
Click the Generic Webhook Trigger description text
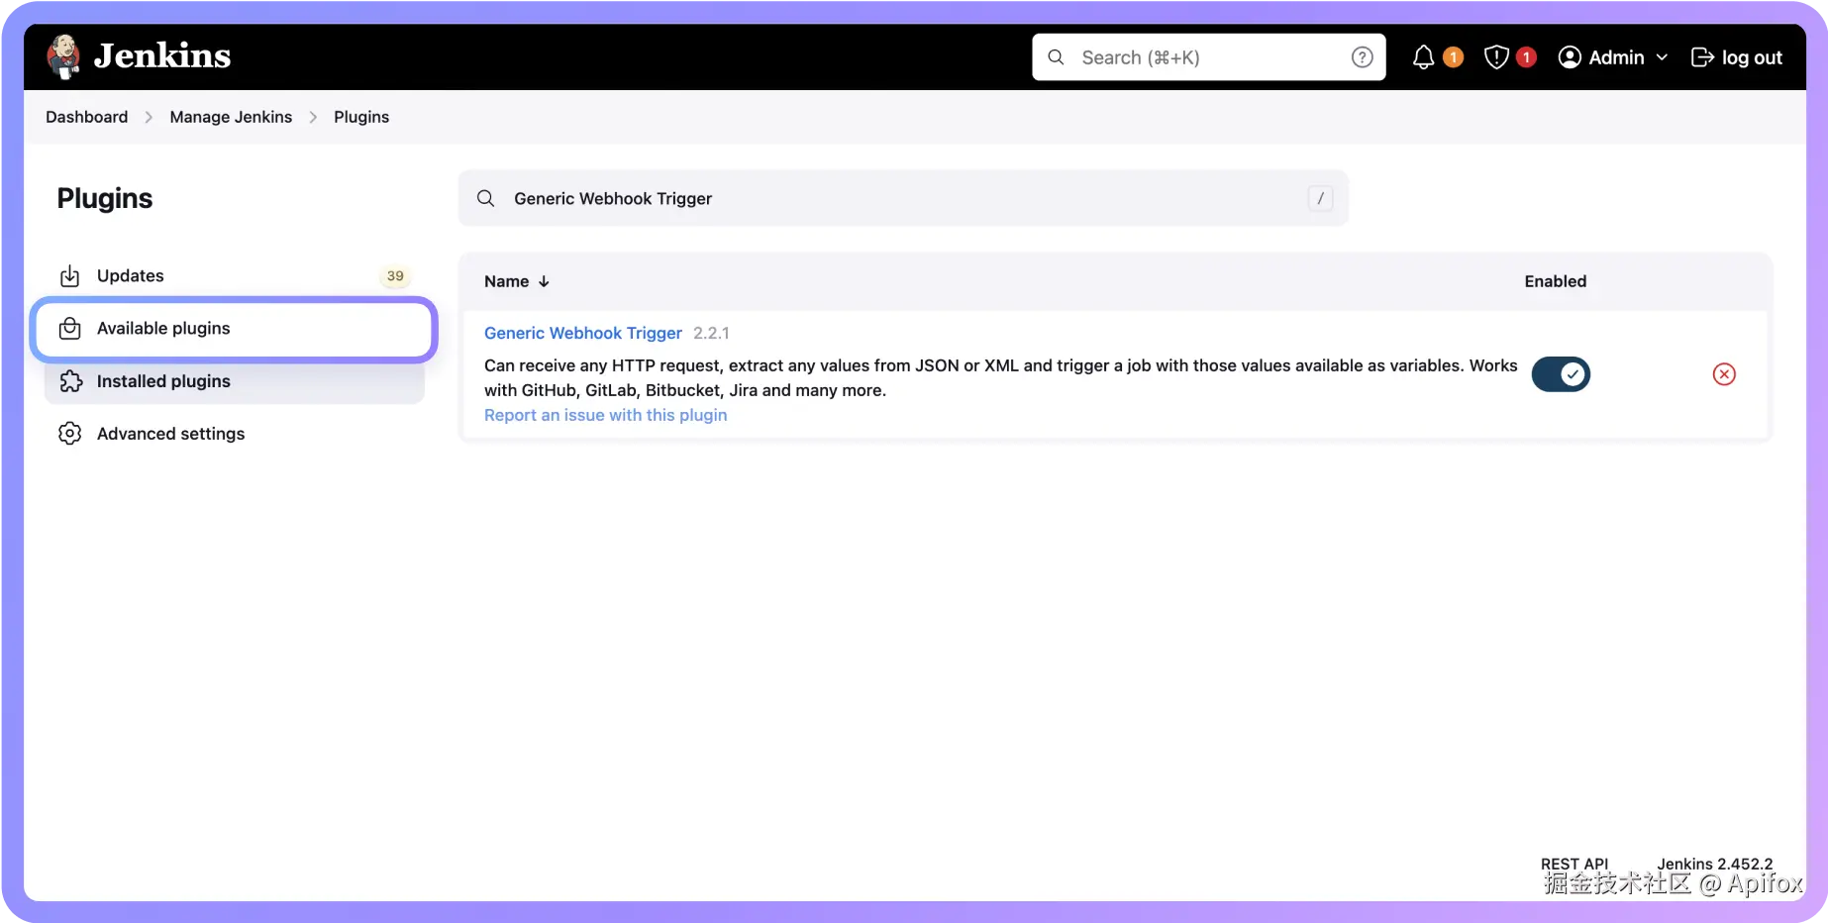click(1000, 377)
